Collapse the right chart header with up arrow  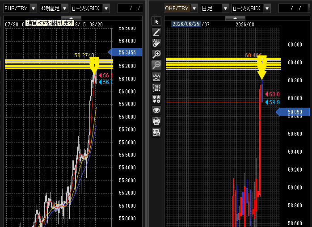click(235, 18)
